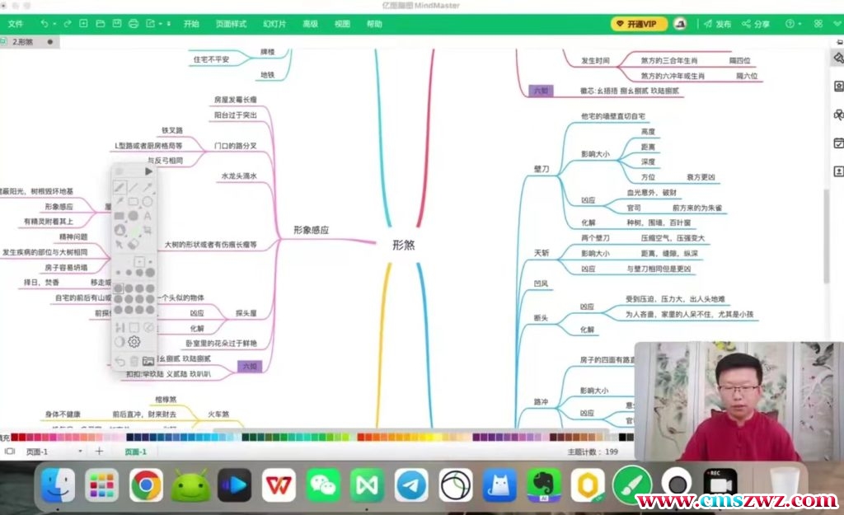
Task: Choose the text tool in annotation palette
Action: coord(148,216)
